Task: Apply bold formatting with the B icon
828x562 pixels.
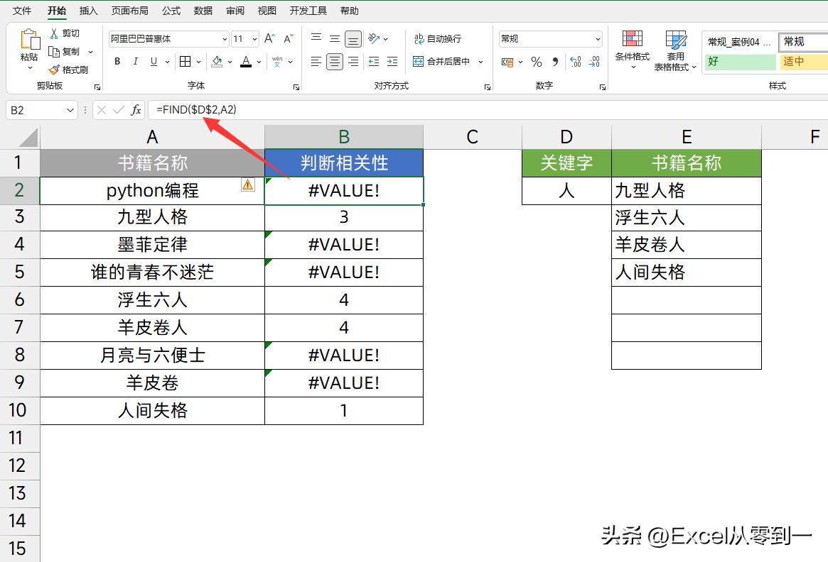Action: pyautogui.click(x=117, y=62)
